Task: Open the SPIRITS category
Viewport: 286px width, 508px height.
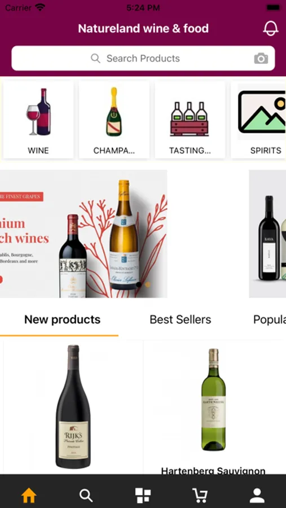Action: pyautogui.click(x=258, y=120)
